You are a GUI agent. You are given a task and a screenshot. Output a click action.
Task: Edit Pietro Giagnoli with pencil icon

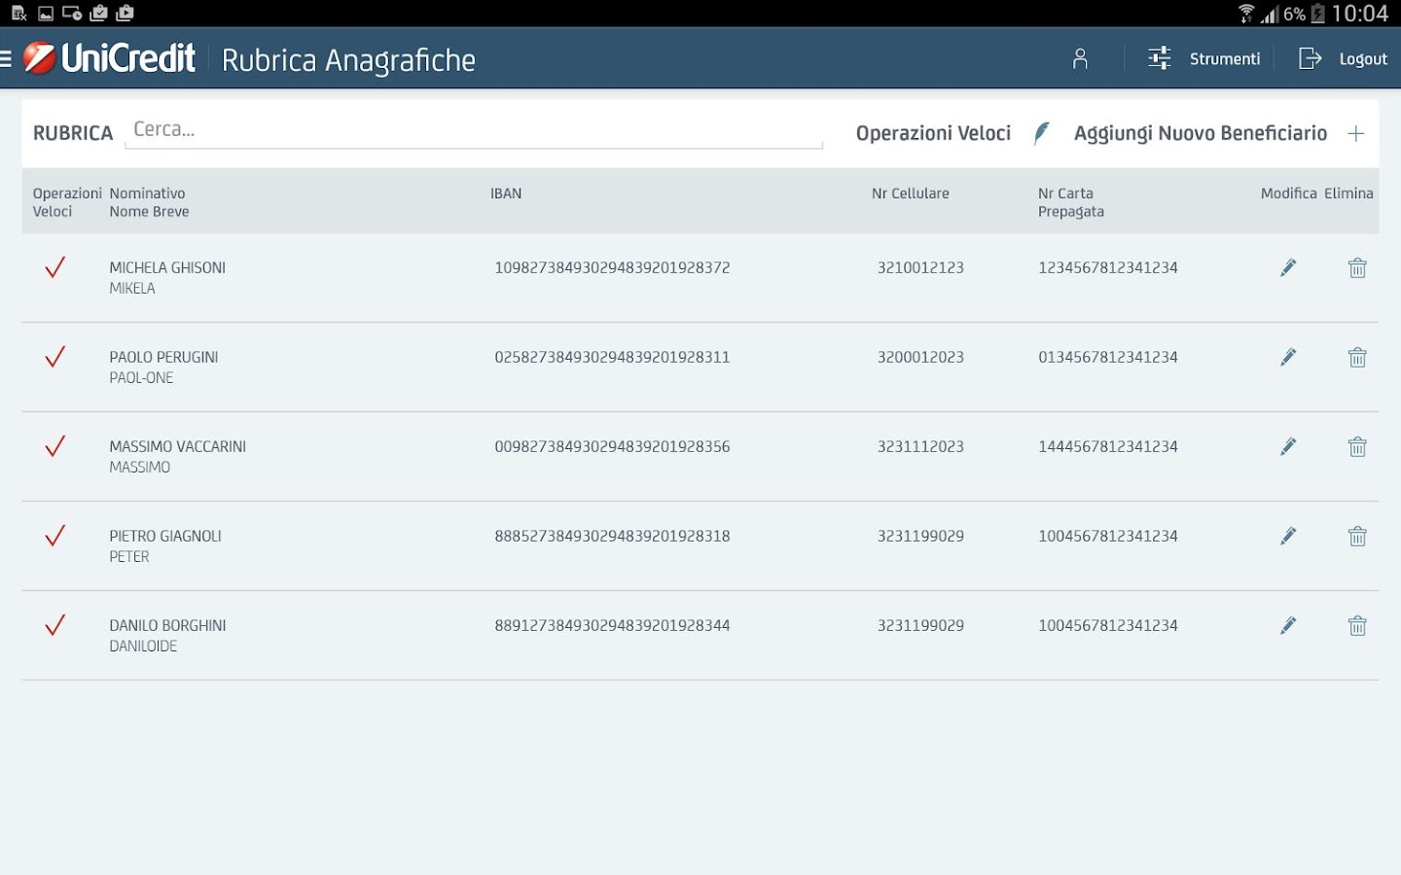point(1288,536)
